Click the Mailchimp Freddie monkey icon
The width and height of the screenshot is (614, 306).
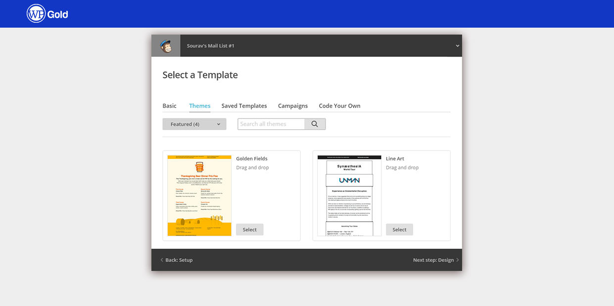tap(166, 46)
